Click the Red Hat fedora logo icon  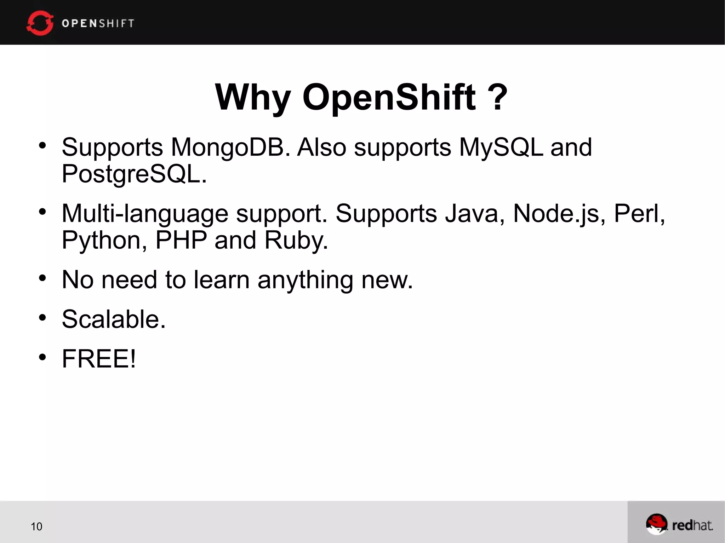[x=657, y=524]
